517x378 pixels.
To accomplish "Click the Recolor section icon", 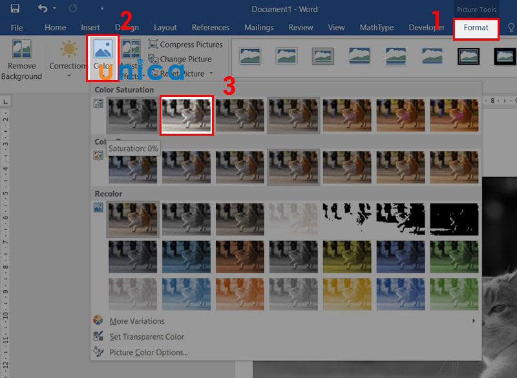I will [x=98, y=207].
